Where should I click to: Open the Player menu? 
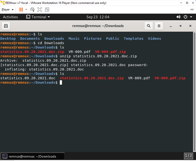(7, 10)
